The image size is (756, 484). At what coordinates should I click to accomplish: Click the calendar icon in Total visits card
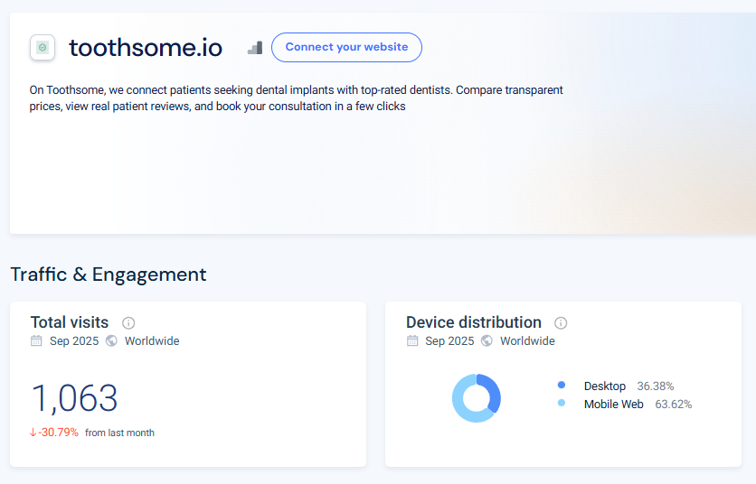pos(36,341)
